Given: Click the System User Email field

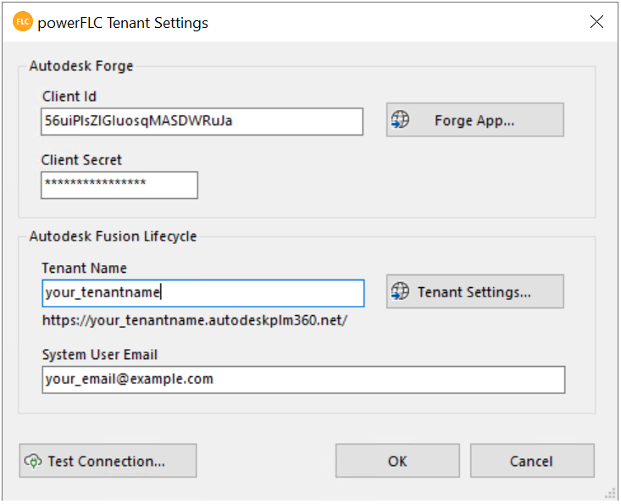Looking at the screenshot, I should (302, 379).
